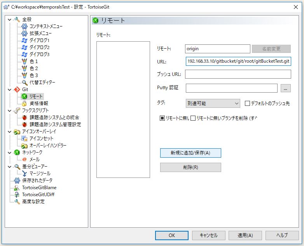Image resolution: width=304 pixels, height=246 pixels.
Task: Click the globe icon for リモート in tree
Action: click(x=24, y=97)
